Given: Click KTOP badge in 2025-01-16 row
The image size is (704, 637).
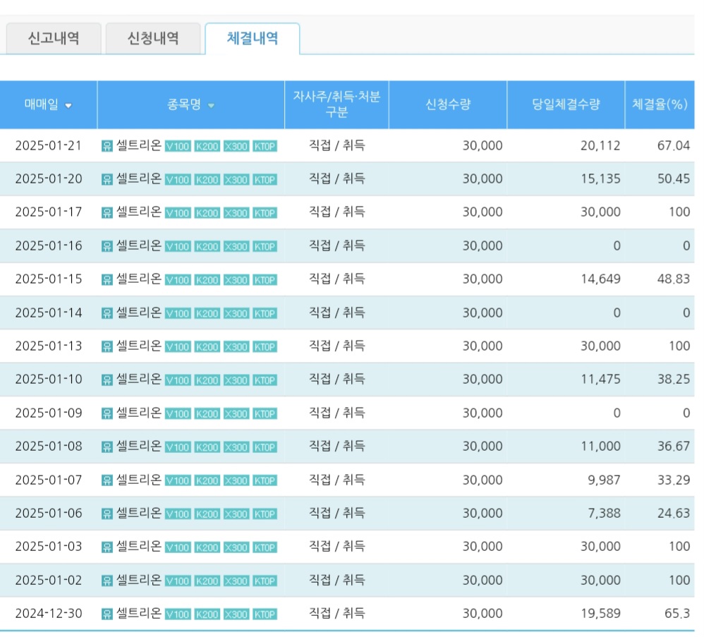Looking at the screenshot, I should click(265, 247).
